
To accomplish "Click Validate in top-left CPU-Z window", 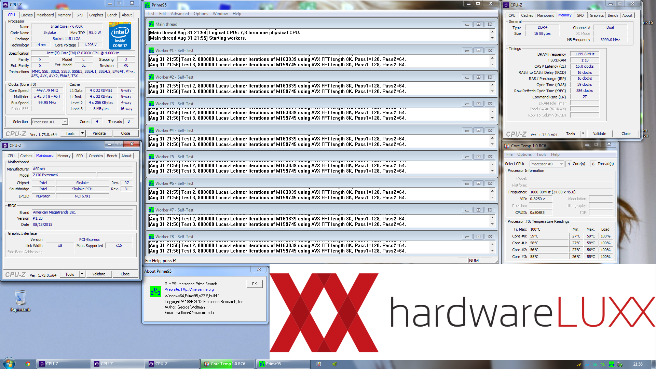I will 99,133.
